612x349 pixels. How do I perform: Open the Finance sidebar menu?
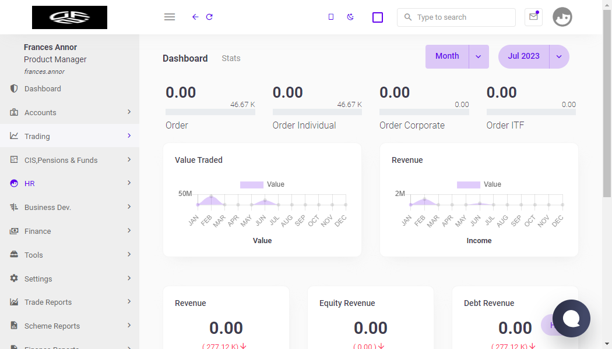[69, 231]
